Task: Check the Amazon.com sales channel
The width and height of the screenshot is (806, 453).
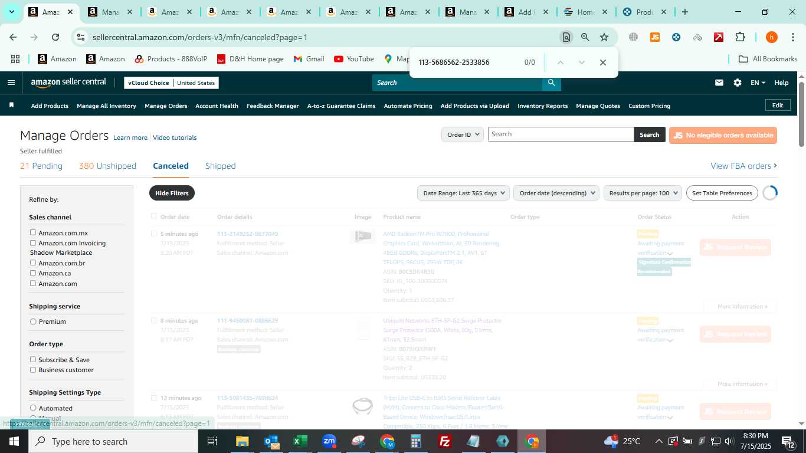Action: click(33, 283)
